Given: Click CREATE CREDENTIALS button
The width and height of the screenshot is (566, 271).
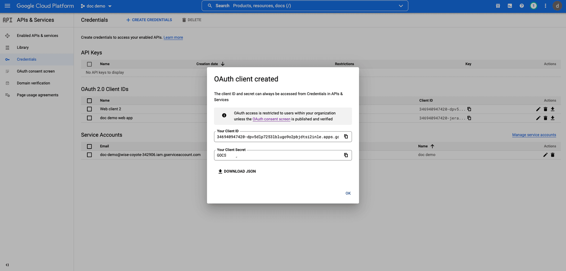Looking at the screenshot, I should (149, 20).
